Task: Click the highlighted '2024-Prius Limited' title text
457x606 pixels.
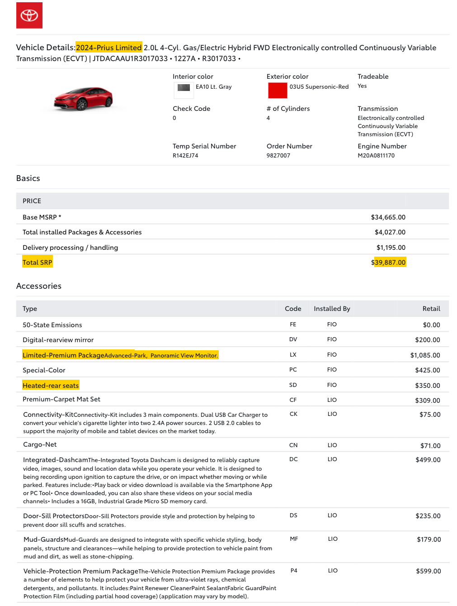Action: pyautogui.click(x=109, y=48)
